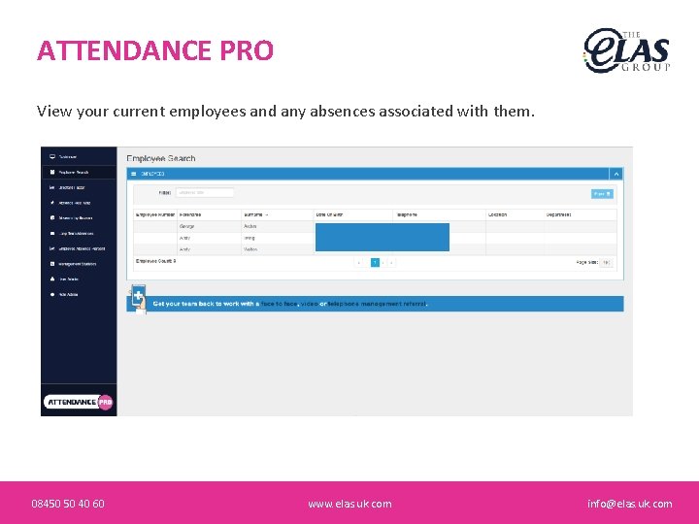Focus the Filter input field
699x524 pixels.
[x=205, y=193]
